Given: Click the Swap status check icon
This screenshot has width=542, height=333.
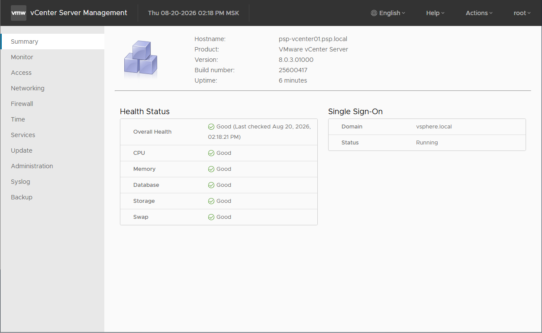Looking at the screenshot, I should click(x=211, y=217).
